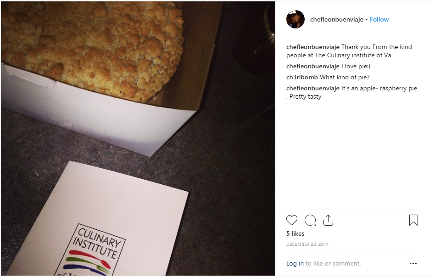Open chefleonbuenviaje username in header
The width and height of the screenshot is (429, 277).
click(336, 19)
